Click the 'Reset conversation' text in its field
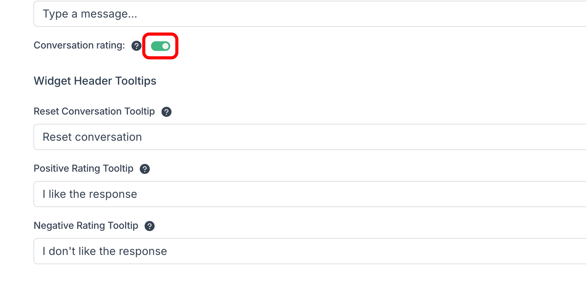The image size is (586, 289). (92, 137)
